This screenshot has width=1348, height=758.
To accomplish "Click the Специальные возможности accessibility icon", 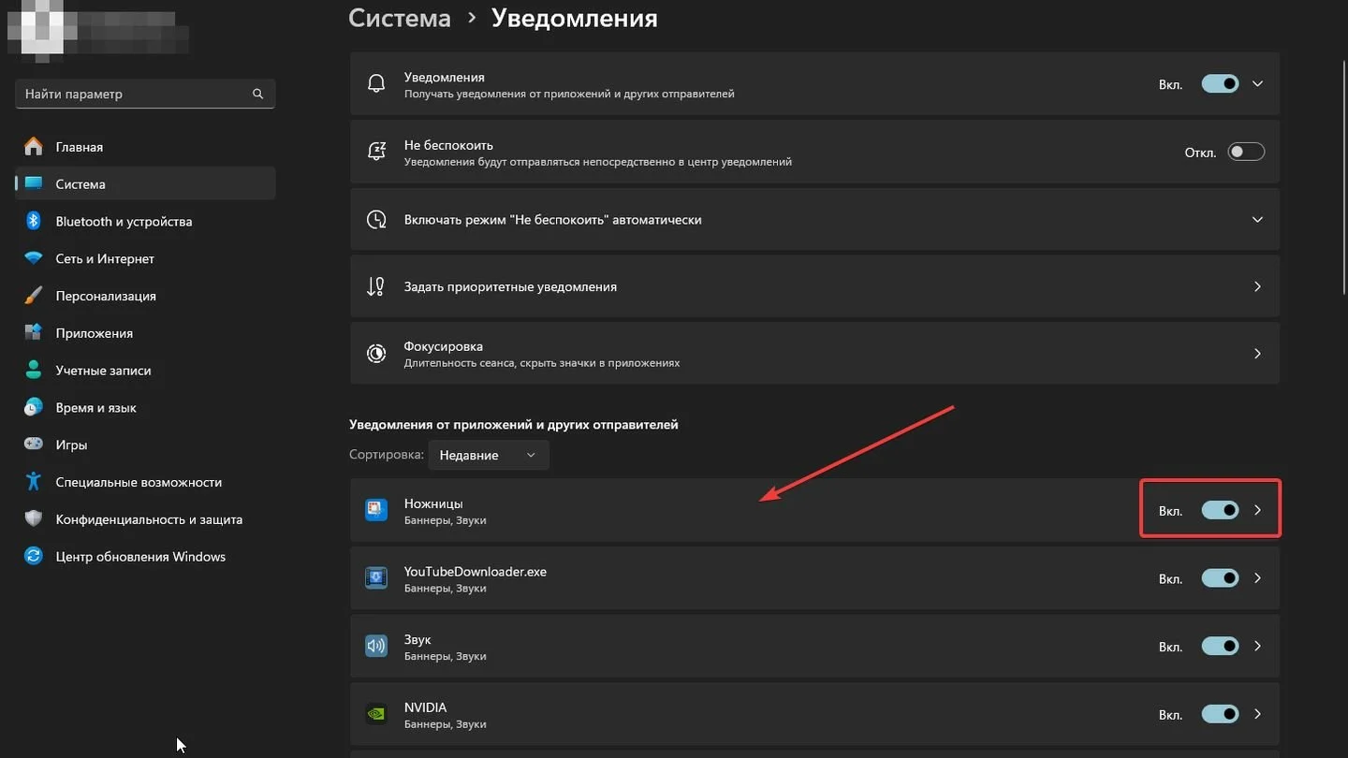I will click(x=34, y=482).
